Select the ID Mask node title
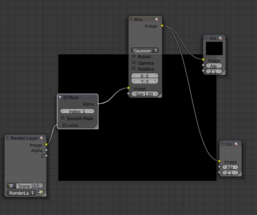The image size is (257, 215). point(71,98)
